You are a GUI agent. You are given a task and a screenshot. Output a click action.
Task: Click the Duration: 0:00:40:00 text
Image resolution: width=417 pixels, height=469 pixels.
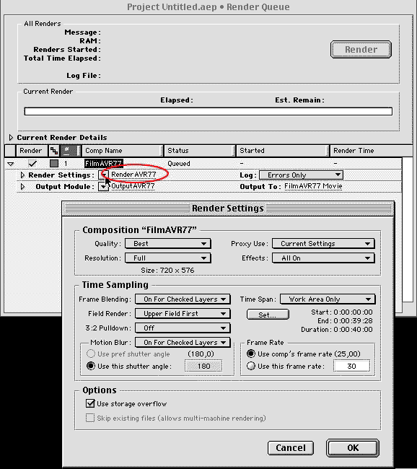pyautogui.click(x=337, y=330)
